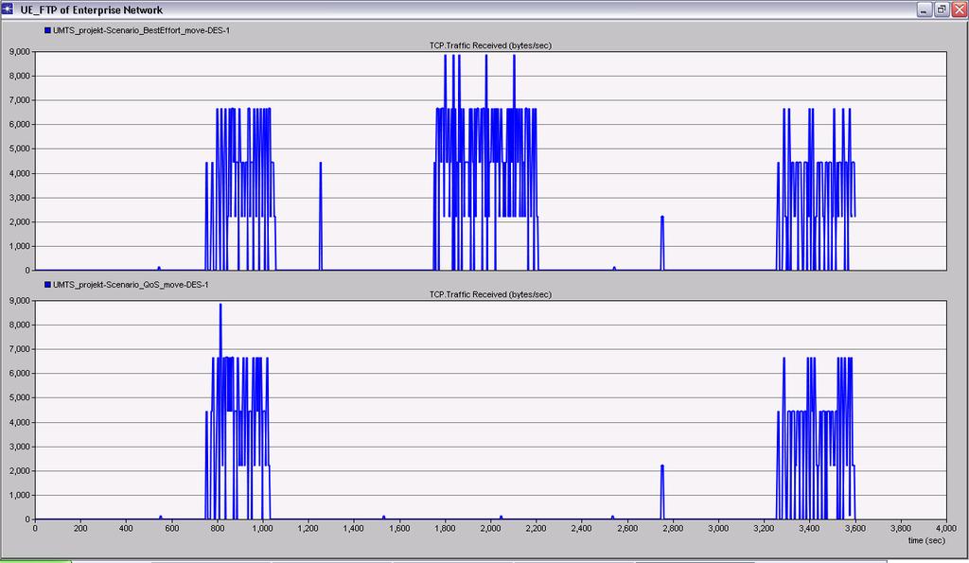
Task: Click the QoS chart's TCP.Traffic Received title
Action: click(490, 294)
